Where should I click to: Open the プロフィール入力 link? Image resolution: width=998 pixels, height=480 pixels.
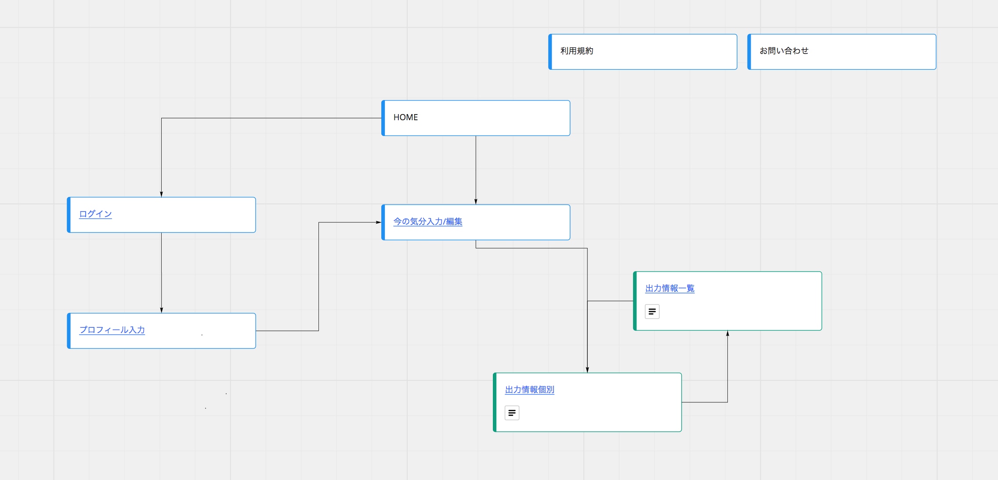coord(112,330)
